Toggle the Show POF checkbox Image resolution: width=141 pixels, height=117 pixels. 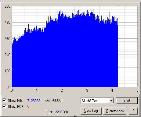click(x=5, y=106)
